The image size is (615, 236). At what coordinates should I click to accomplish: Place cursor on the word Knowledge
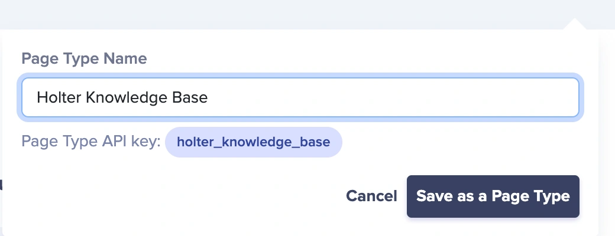pos(127,97)
